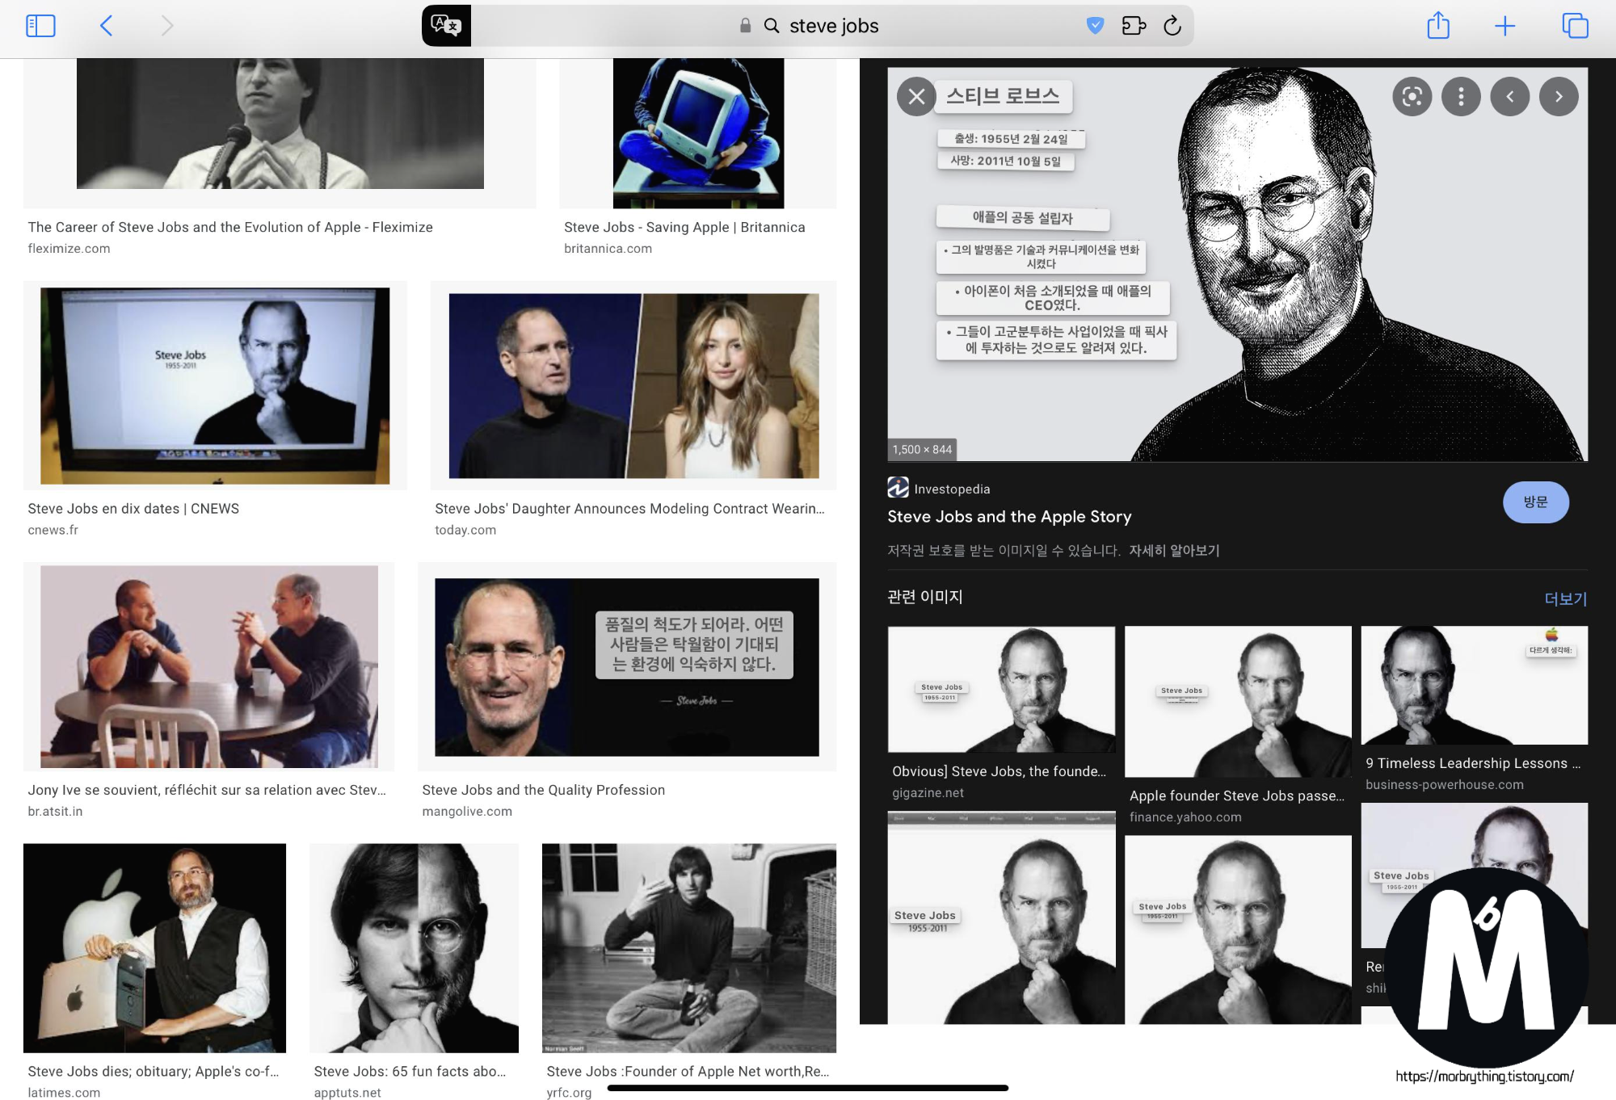The image size is (1616, 1100).
Task: Close the image preview panel
Action: click(x=916, y=97)
